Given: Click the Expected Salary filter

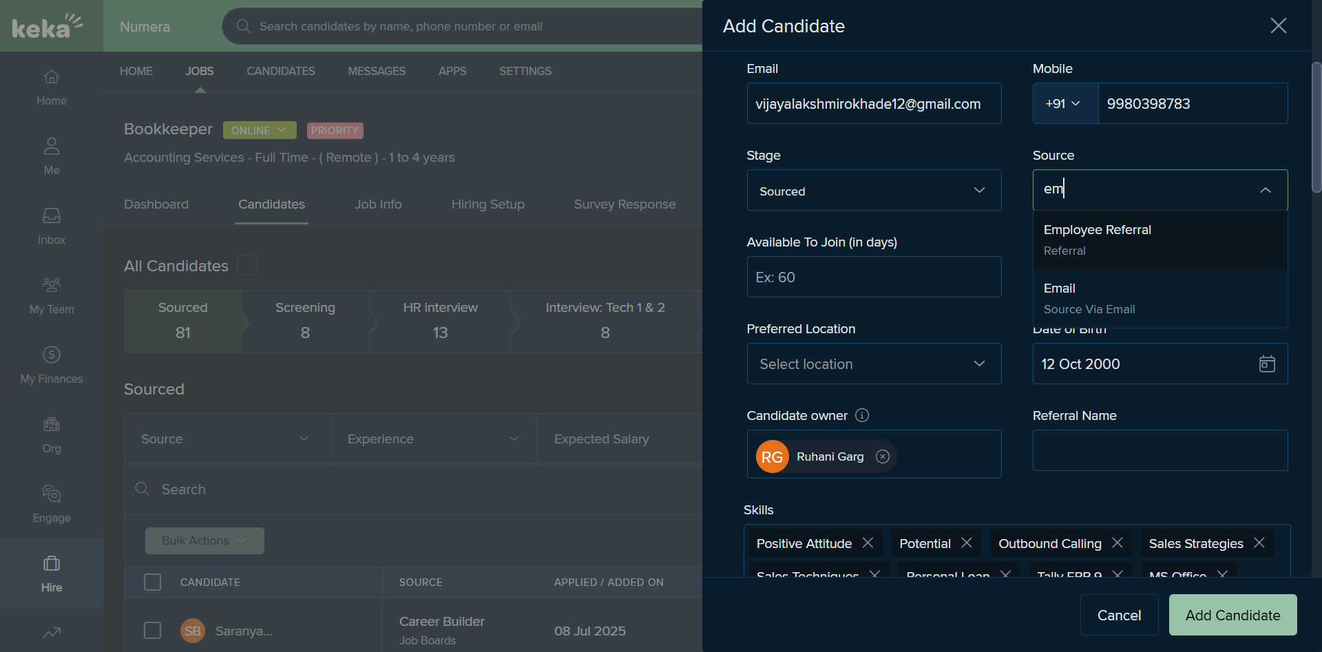Looking at the screenshot, I should [x=620, y=439].
